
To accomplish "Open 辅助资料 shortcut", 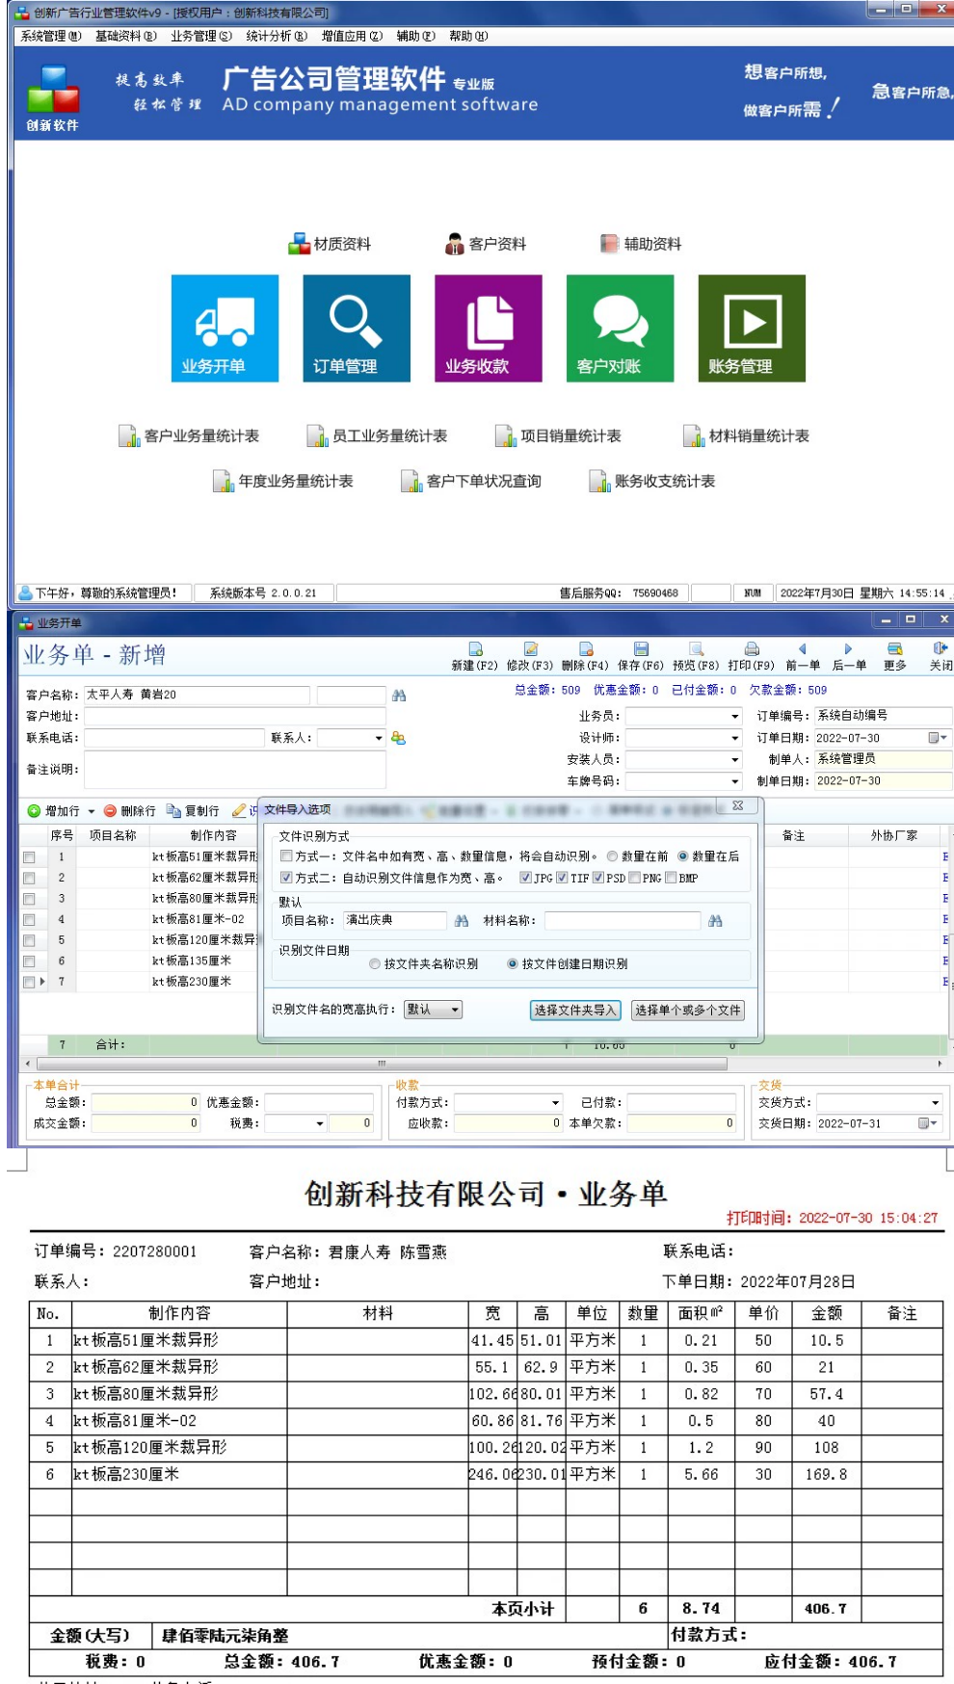I will point(641,244).
